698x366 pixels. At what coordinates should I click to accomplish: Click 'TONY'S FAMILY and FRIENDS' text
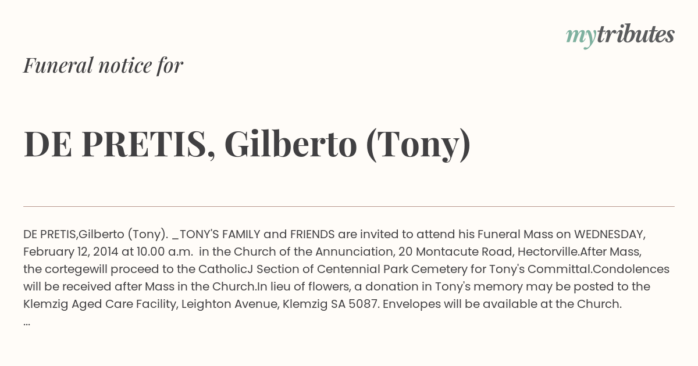click(x=258, y=234)
